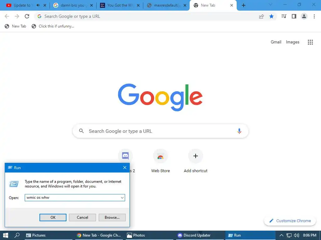Open the Google apps grid

click(310, 42)
